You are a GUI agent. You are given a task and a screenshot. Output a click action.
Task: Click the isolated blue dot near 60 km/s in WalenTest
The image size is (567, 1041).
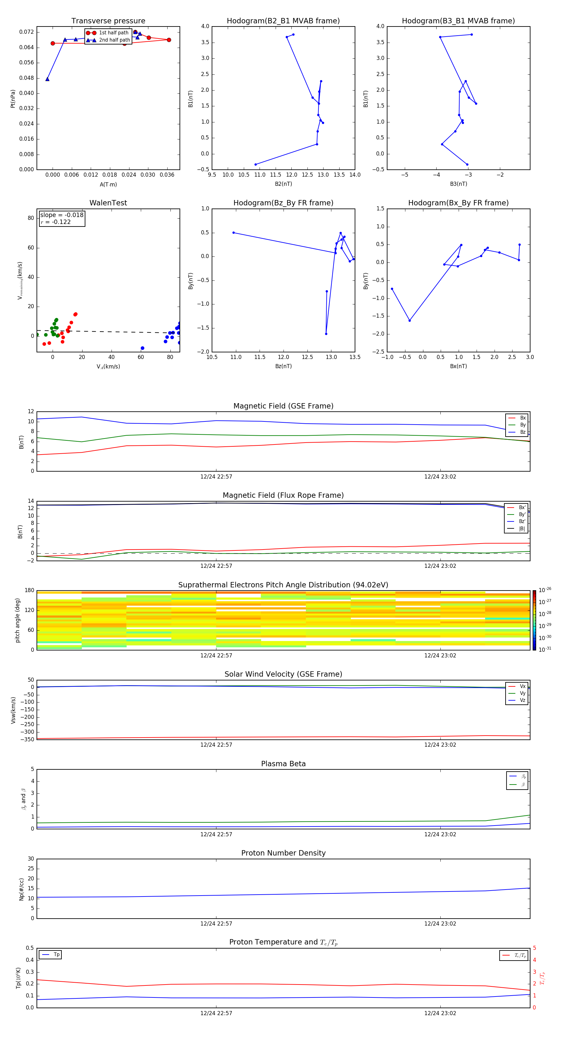(x=142, y=348)
